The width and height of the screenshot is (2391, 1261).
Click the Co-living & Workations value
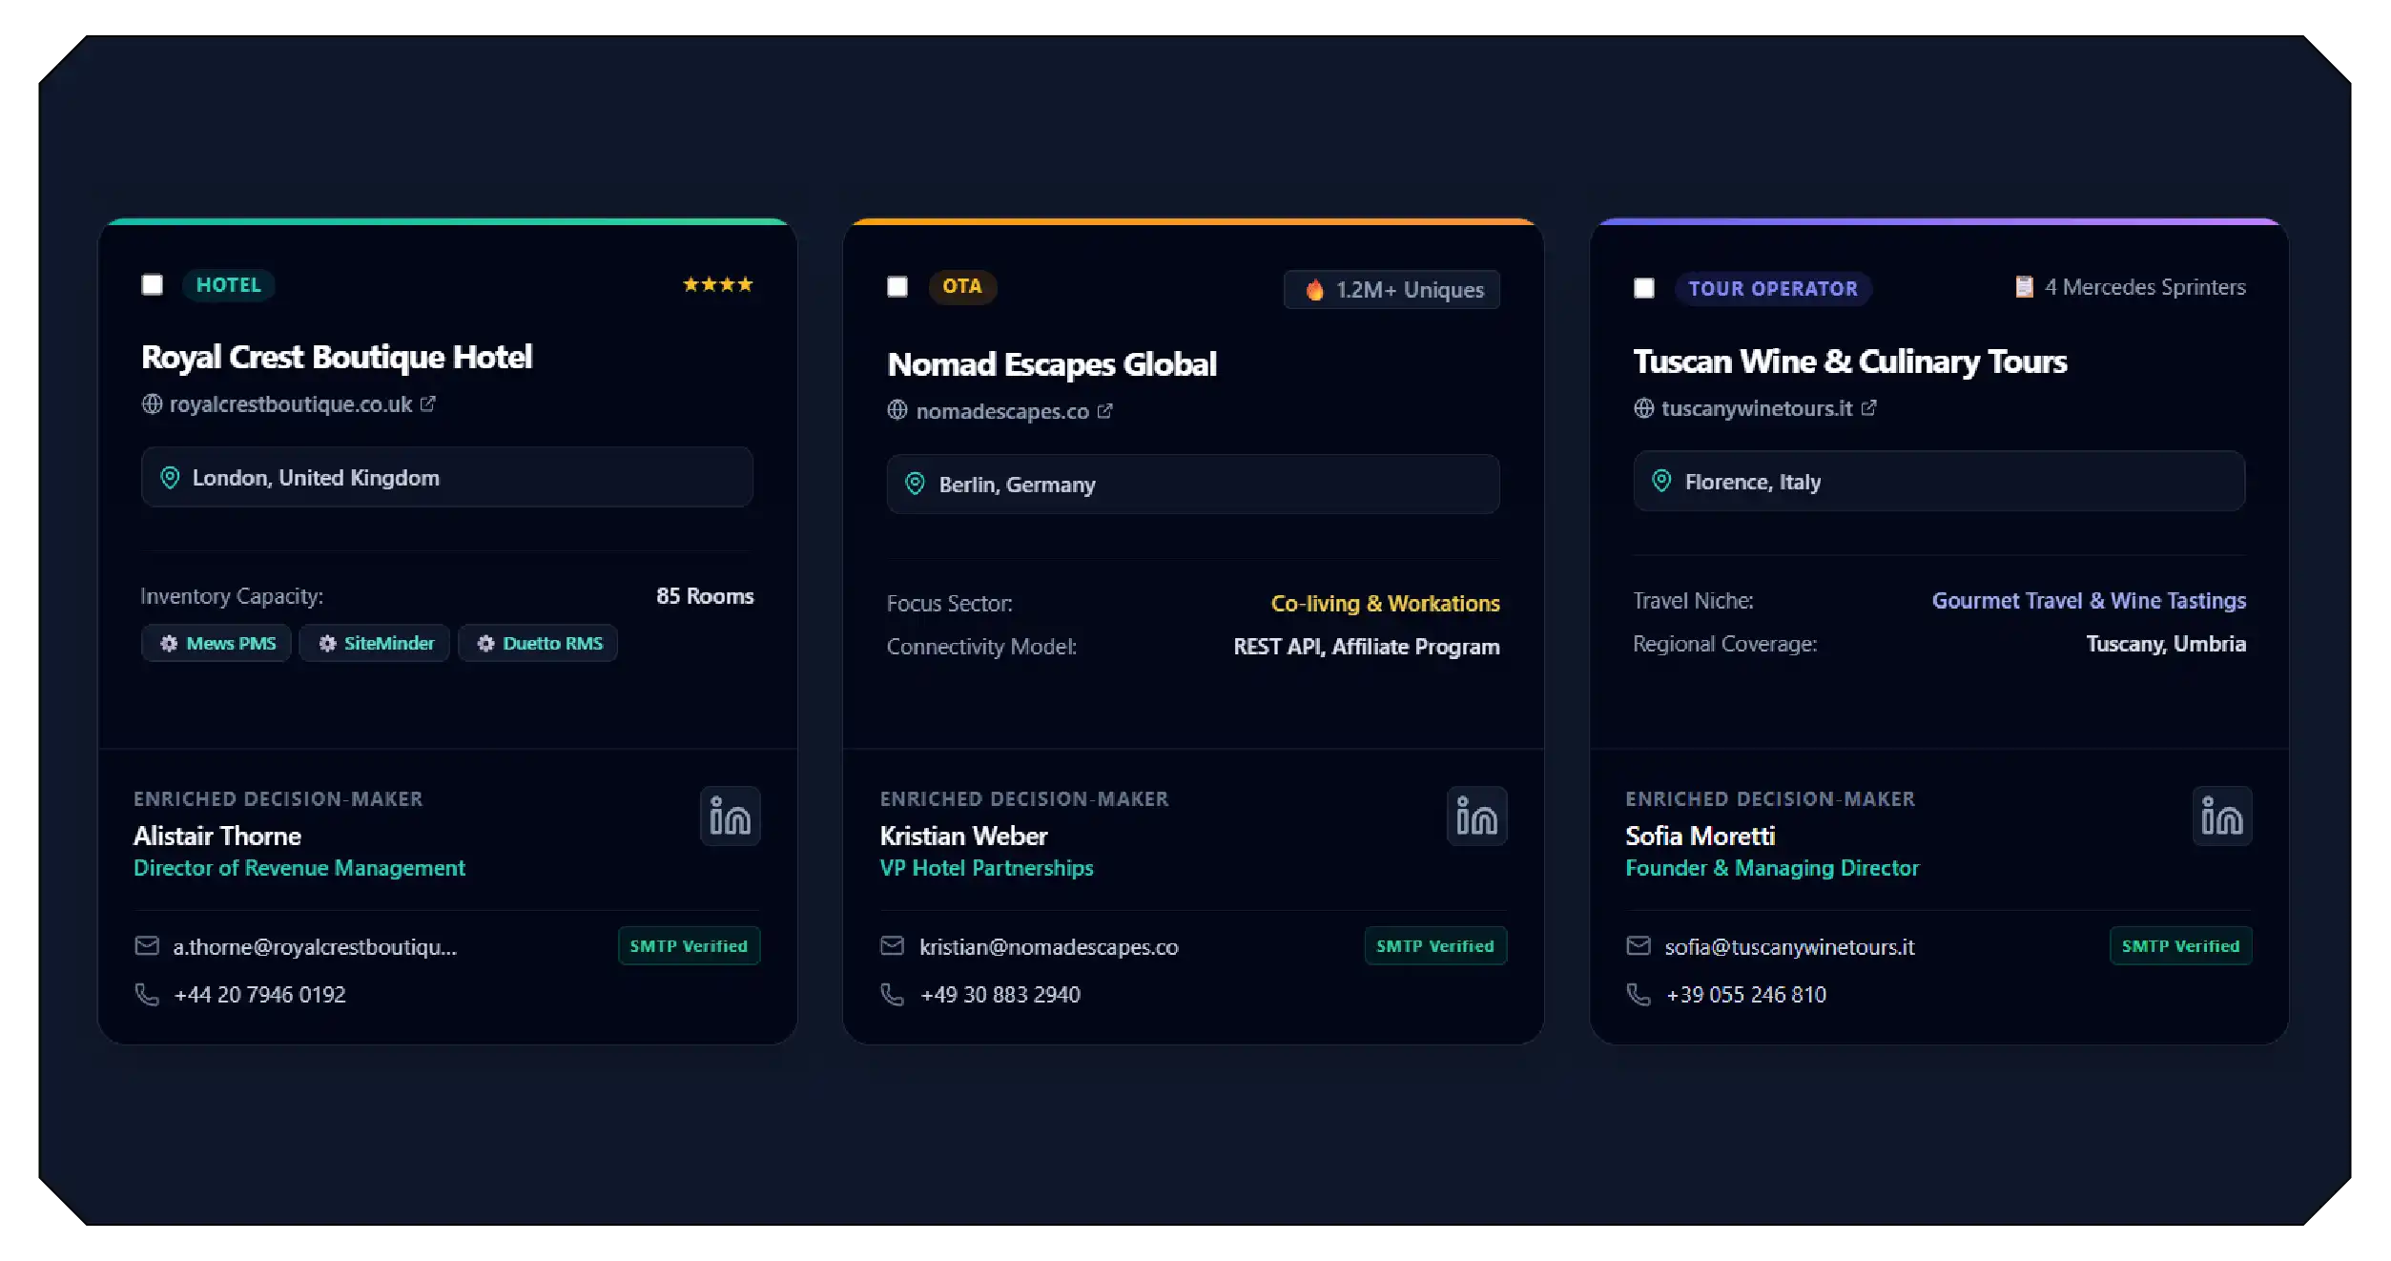tap(1386, 604)
